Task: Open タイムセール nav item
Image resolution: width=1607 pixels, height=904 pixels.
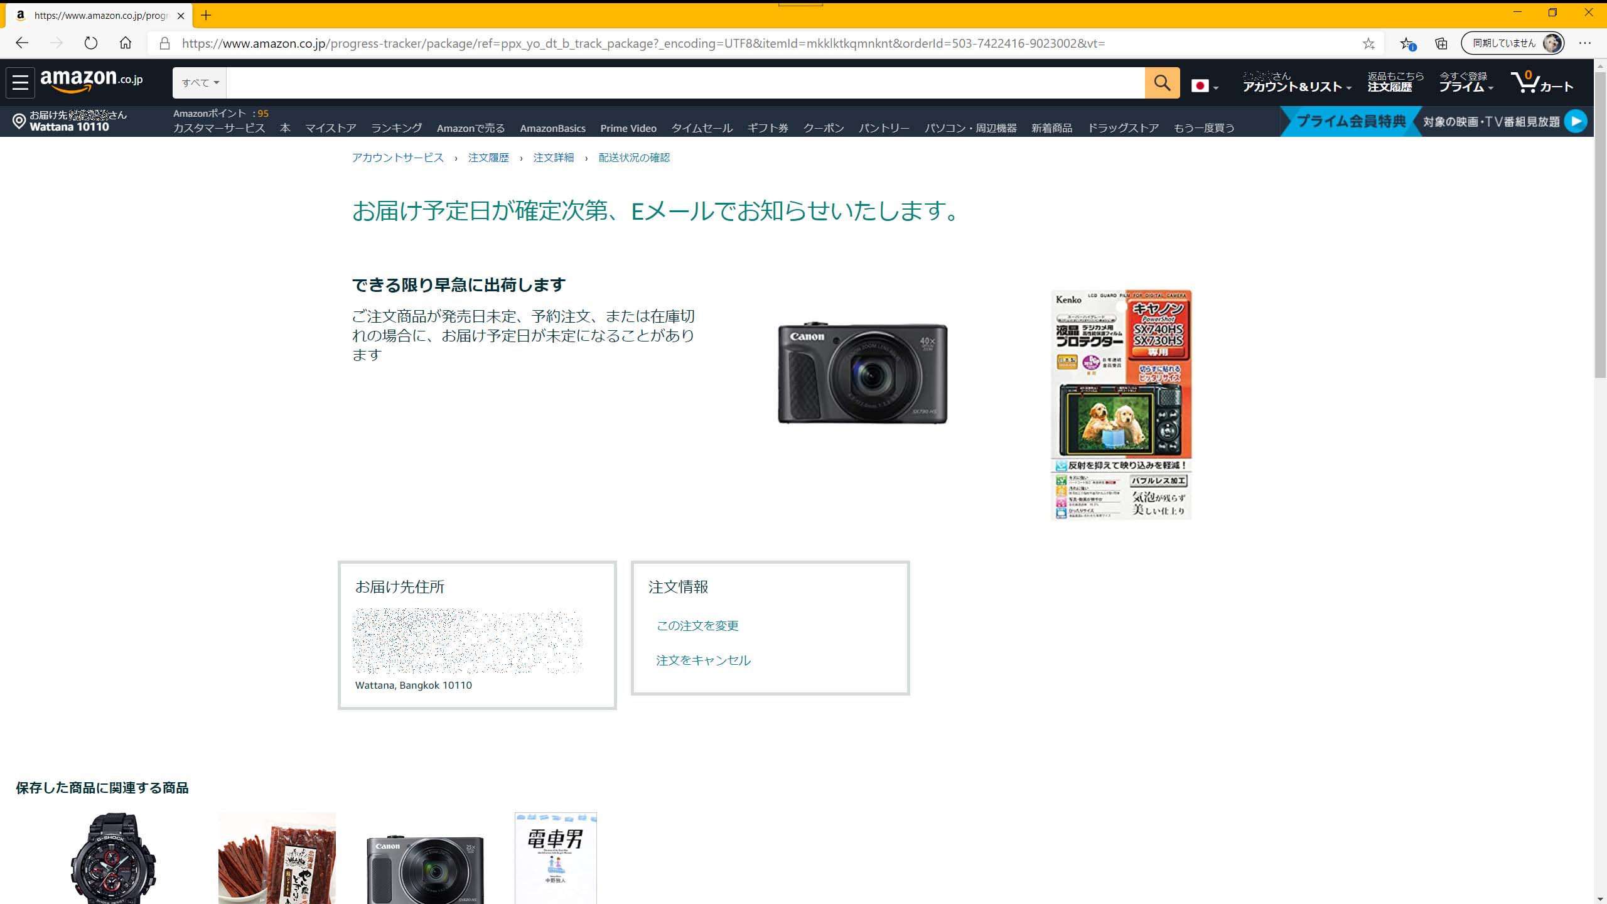Action: [702, 128]
